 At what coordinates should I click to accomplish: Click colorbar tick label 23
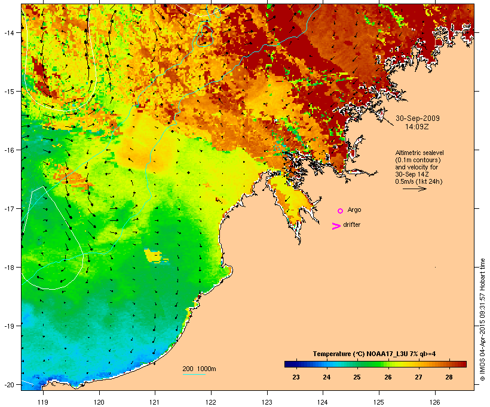click(x=296, y=377)
